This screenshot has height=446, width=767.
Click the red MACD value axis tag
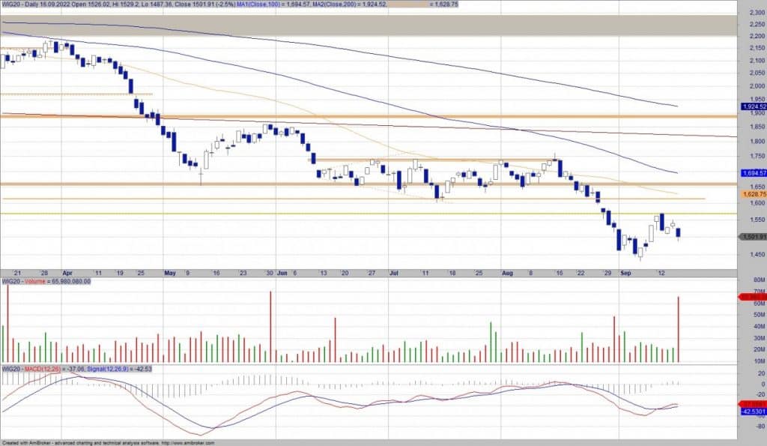(753, 404)
